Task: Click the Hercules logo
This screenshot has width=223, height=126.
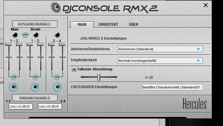Action: pos(195,104)
